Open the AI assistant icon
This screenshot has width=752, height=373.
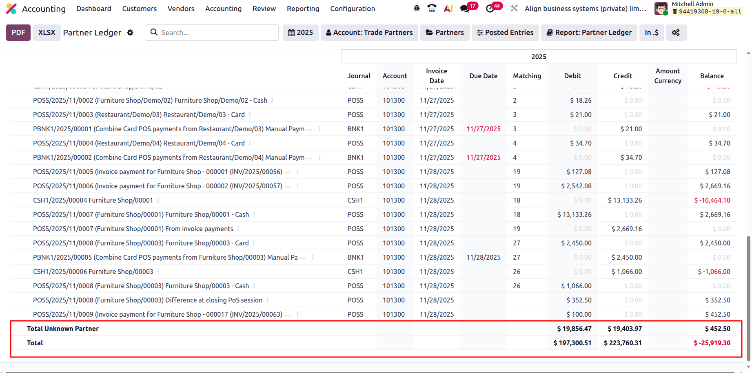(448, 8)
